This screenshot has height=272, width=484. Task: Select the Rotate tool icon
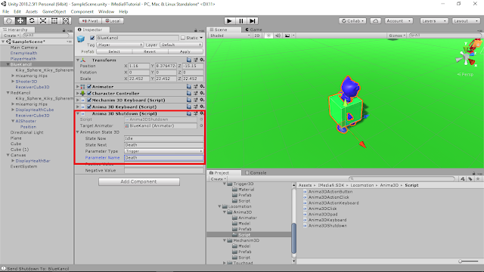point(32,20)
